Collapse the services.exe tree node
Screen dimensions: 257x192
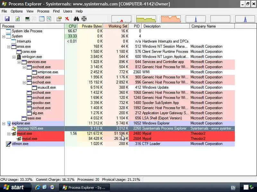(19, 62)
